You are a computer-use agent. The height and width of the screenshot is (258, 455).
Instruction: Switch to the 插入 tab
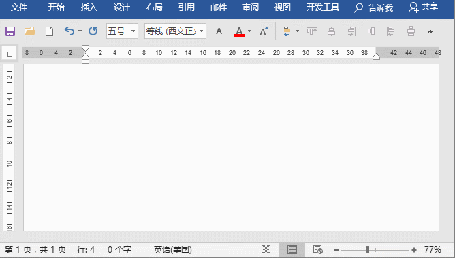[89, 7]
